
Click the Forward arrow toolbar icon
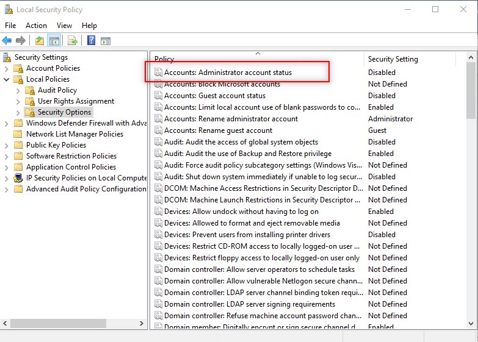click(x=20, y=40)
